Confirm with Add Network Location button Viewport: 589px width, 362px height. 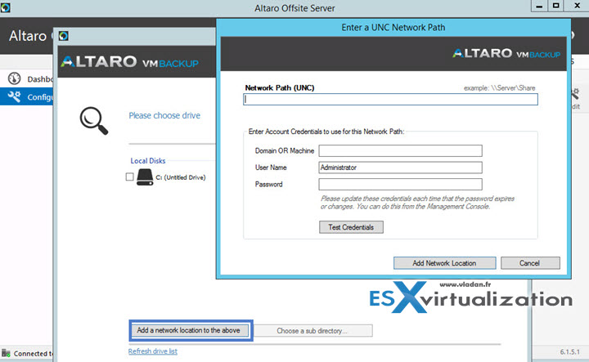(x=444, y=263)
